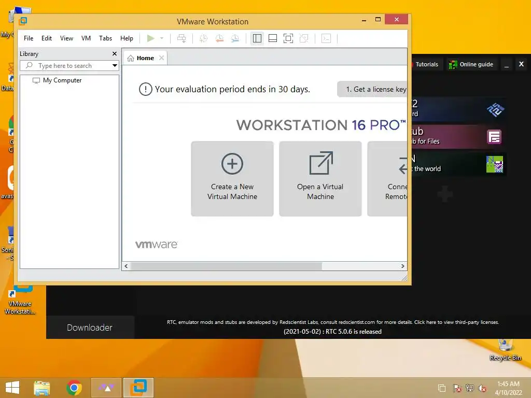
Task: Click the muted volume tray icon
Action: tap(482, 388)
